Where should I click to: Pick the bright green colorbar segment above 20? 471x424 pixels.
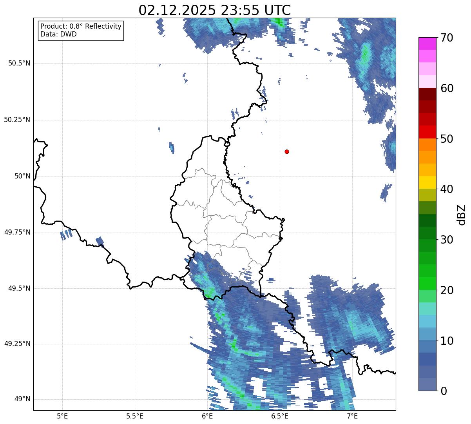(427, 284)
